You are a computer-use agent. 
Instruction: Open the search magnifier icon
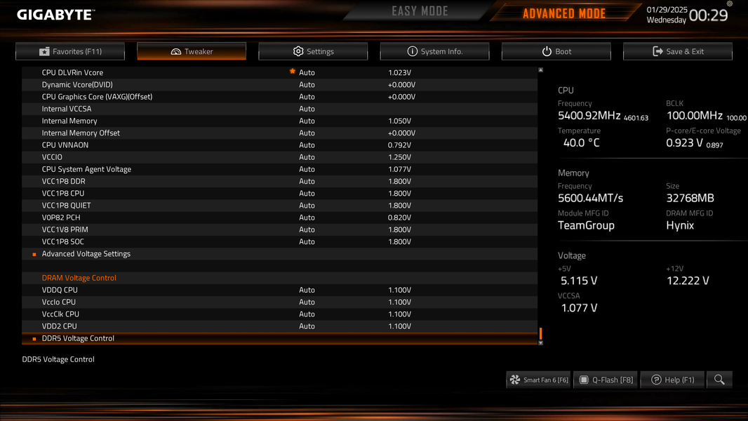click(x=719, y=380)
